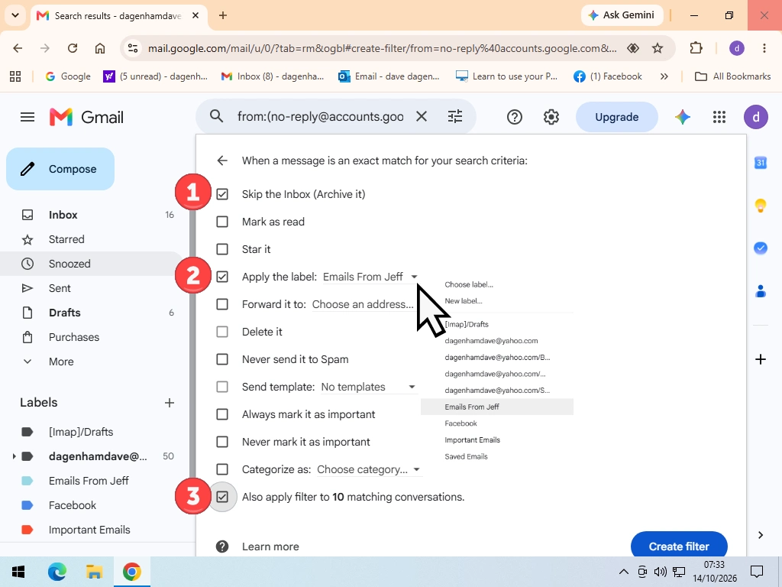782x587 pixels.
Task: Hide side panel chevron arrow
Action: 761,535
